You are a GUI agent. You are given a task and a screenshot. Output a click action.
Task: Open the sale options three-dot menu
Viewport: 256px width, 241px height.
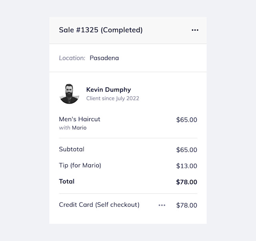195,30
